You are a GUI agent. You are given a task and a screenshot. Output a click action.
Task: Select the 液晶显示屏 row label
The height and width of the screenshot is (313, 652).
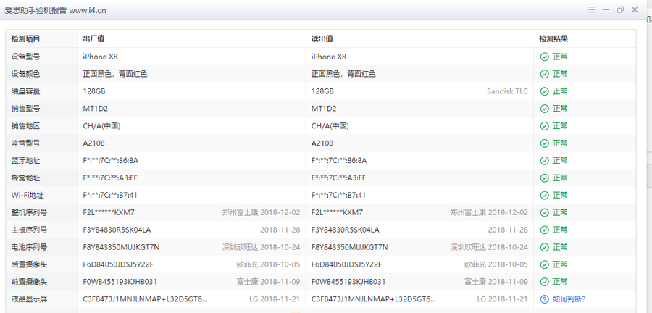coord(30,299)
